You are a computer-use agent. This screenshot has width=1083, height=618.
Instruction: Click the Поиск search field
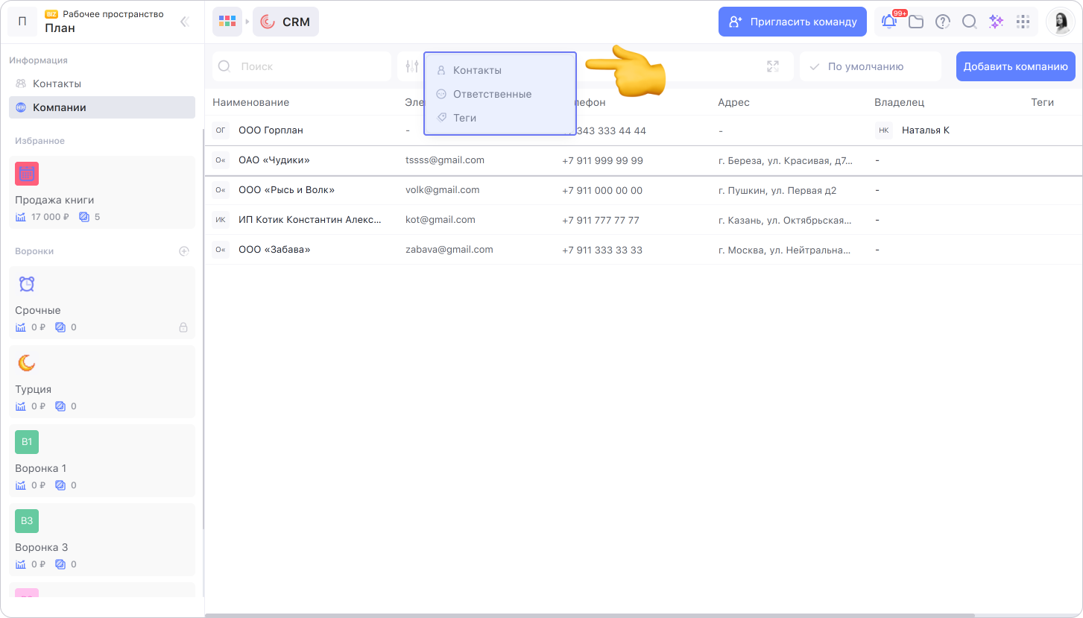(302, 66)
